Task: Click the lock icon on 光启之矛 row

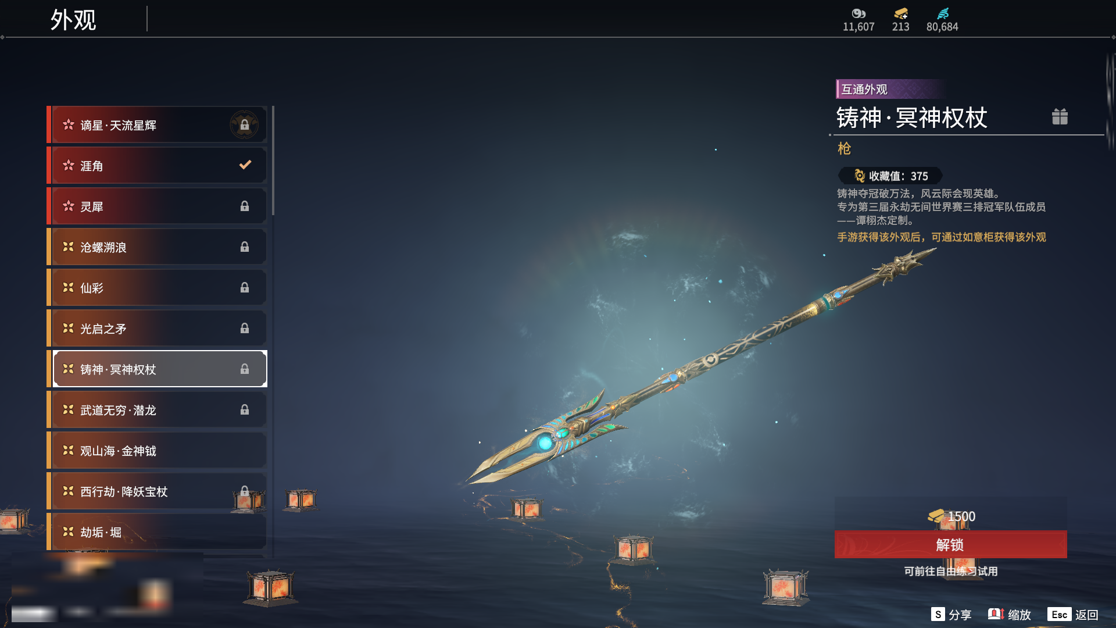Action: click(245, 328)
